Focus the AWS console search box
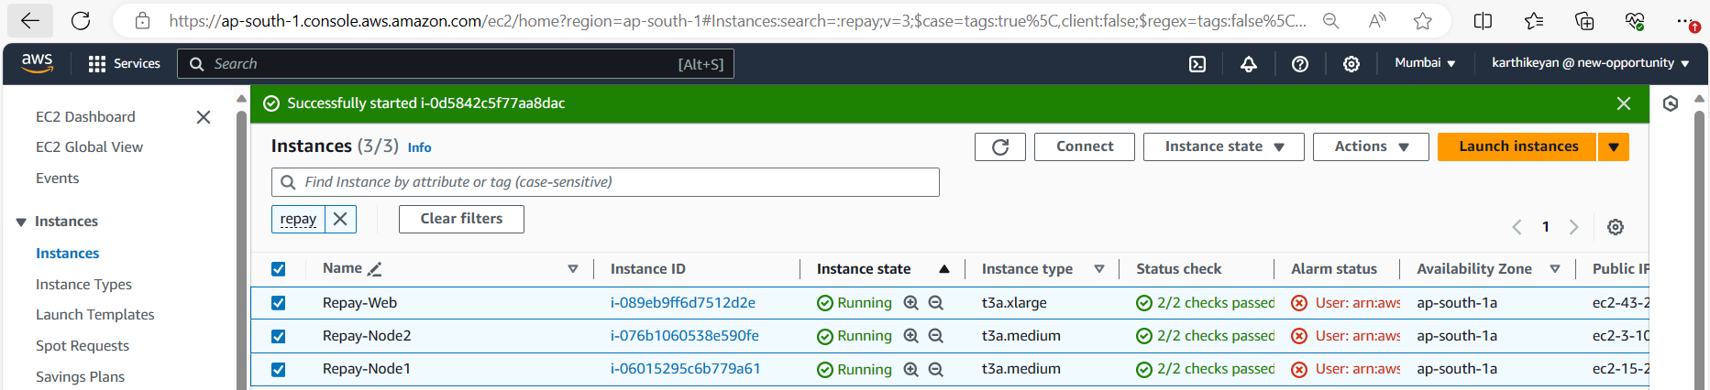Viewport: 1710px width, 390px height. tap(456, 64)
